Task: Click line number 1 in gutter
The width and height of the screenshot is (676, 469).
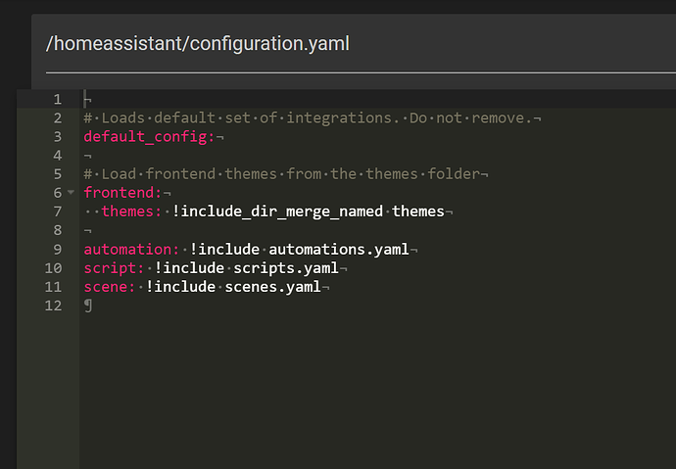Action: pyautogui.click(x=58, y=100)
